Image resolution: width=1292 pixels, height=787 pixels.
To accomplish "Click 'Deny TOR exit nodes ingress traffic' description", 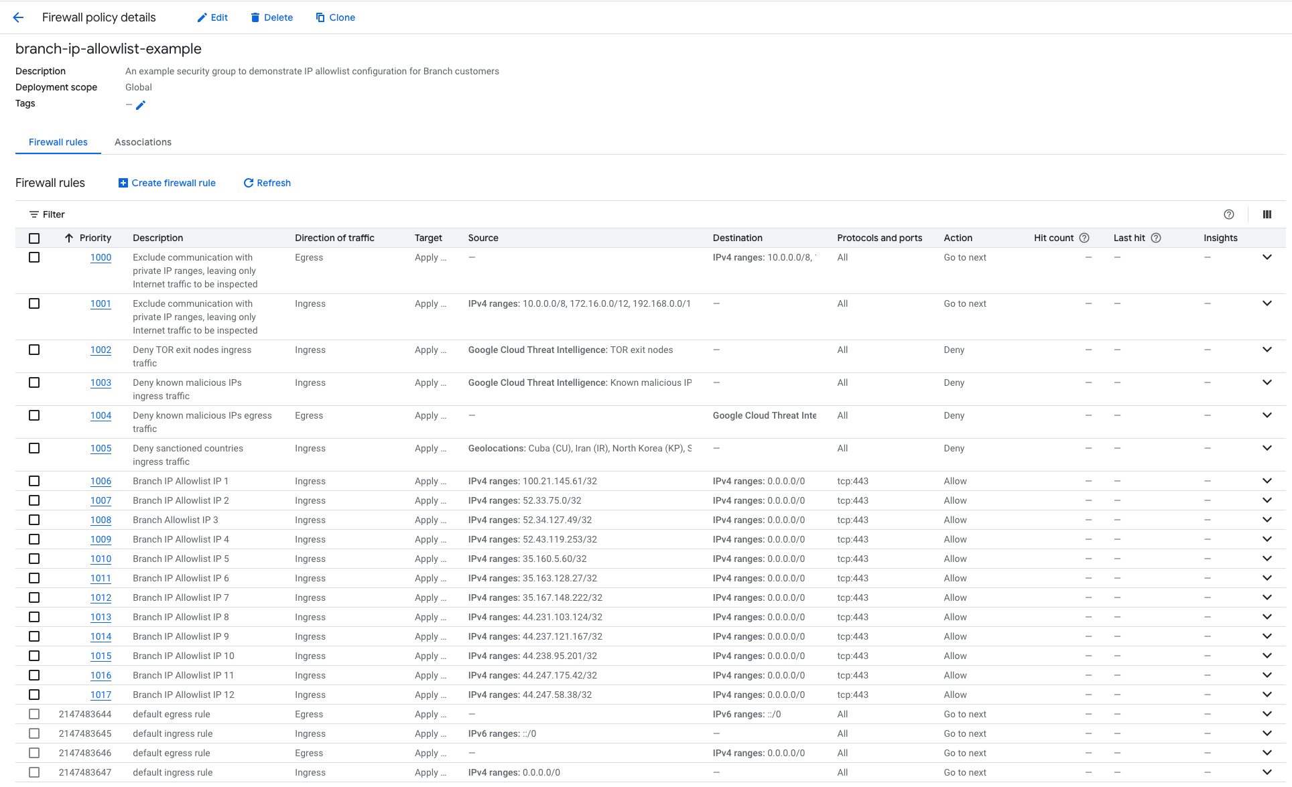I will point(192,356).
